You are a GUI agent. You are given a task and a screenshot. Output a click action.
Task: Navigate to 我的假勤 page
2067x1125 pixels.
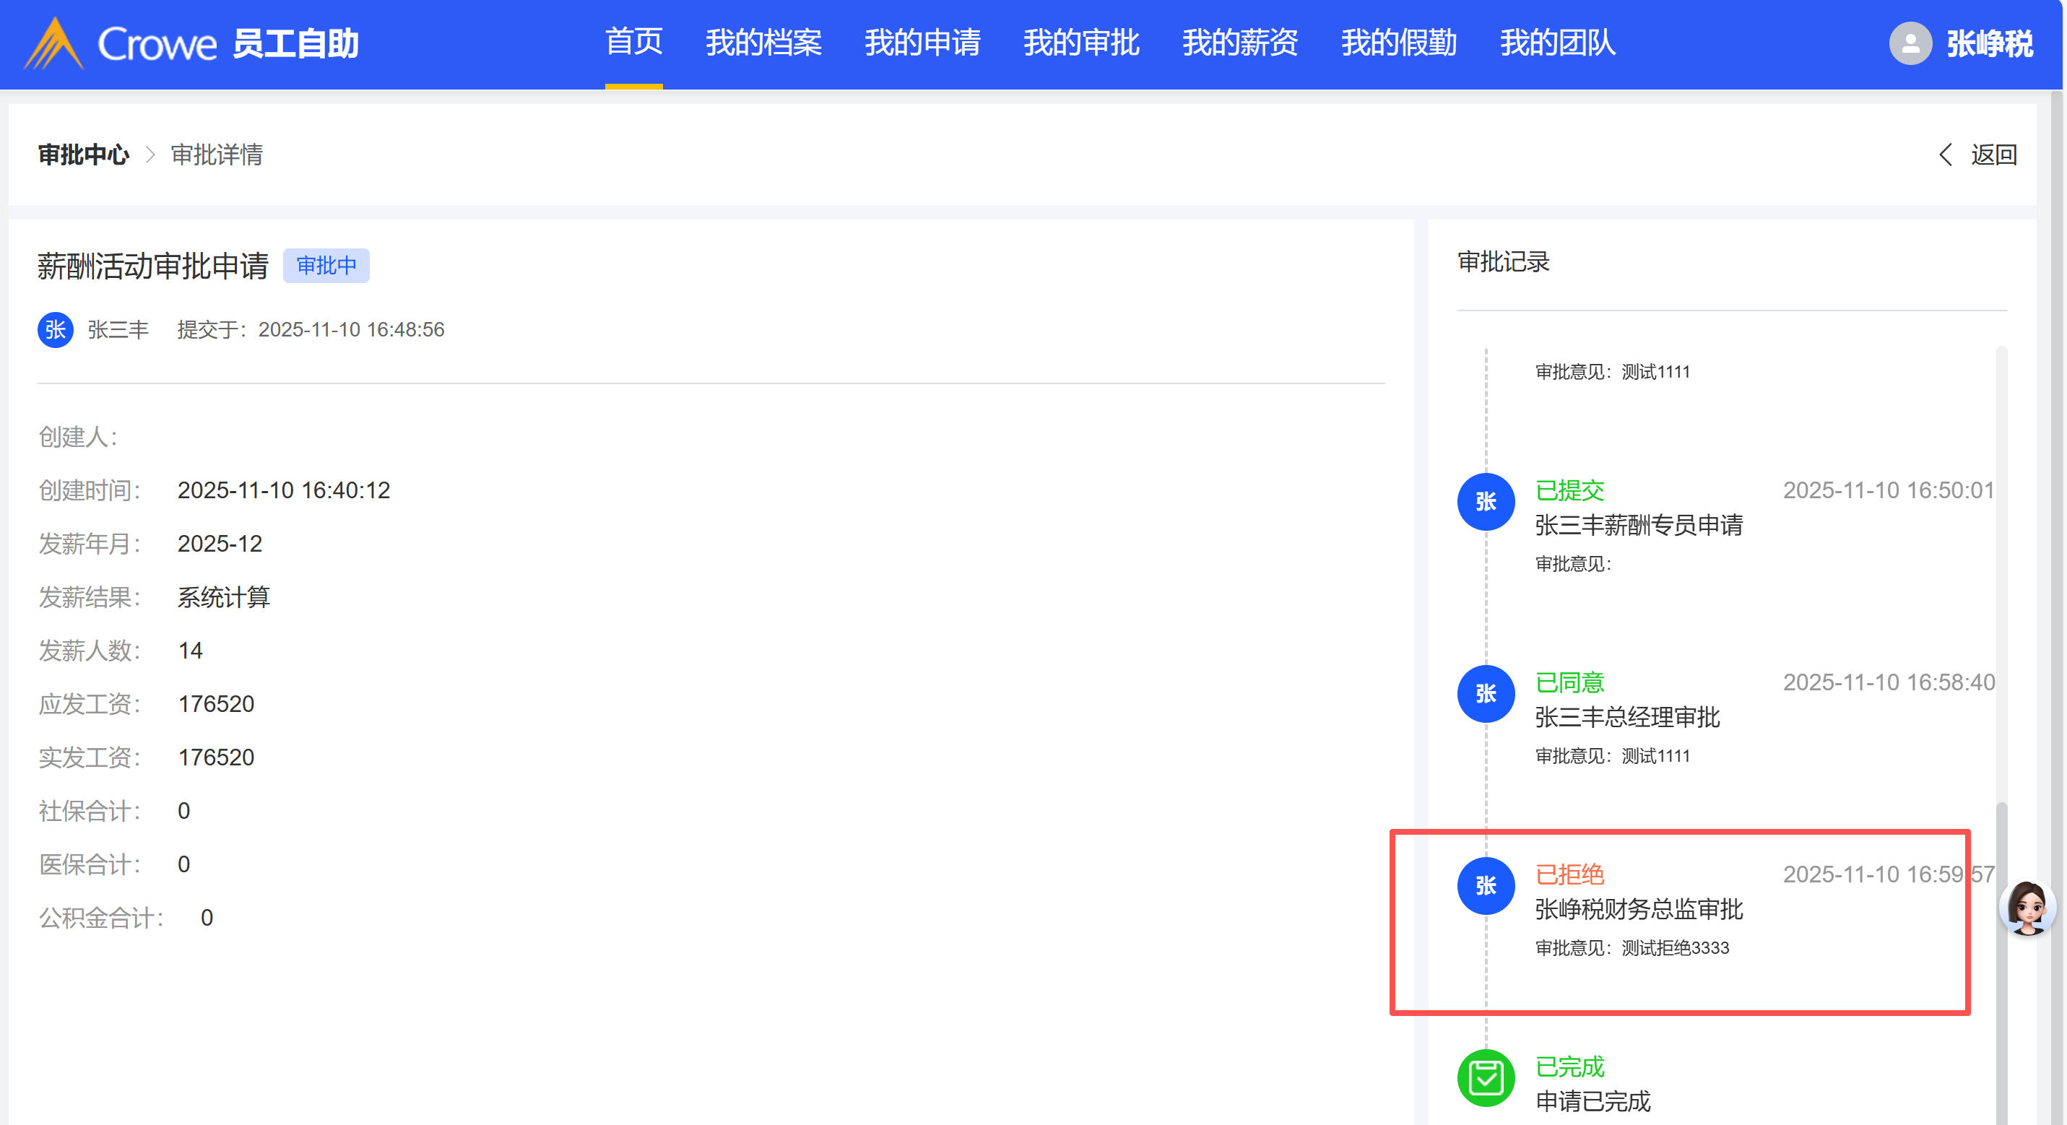[x=1399, y=43]
